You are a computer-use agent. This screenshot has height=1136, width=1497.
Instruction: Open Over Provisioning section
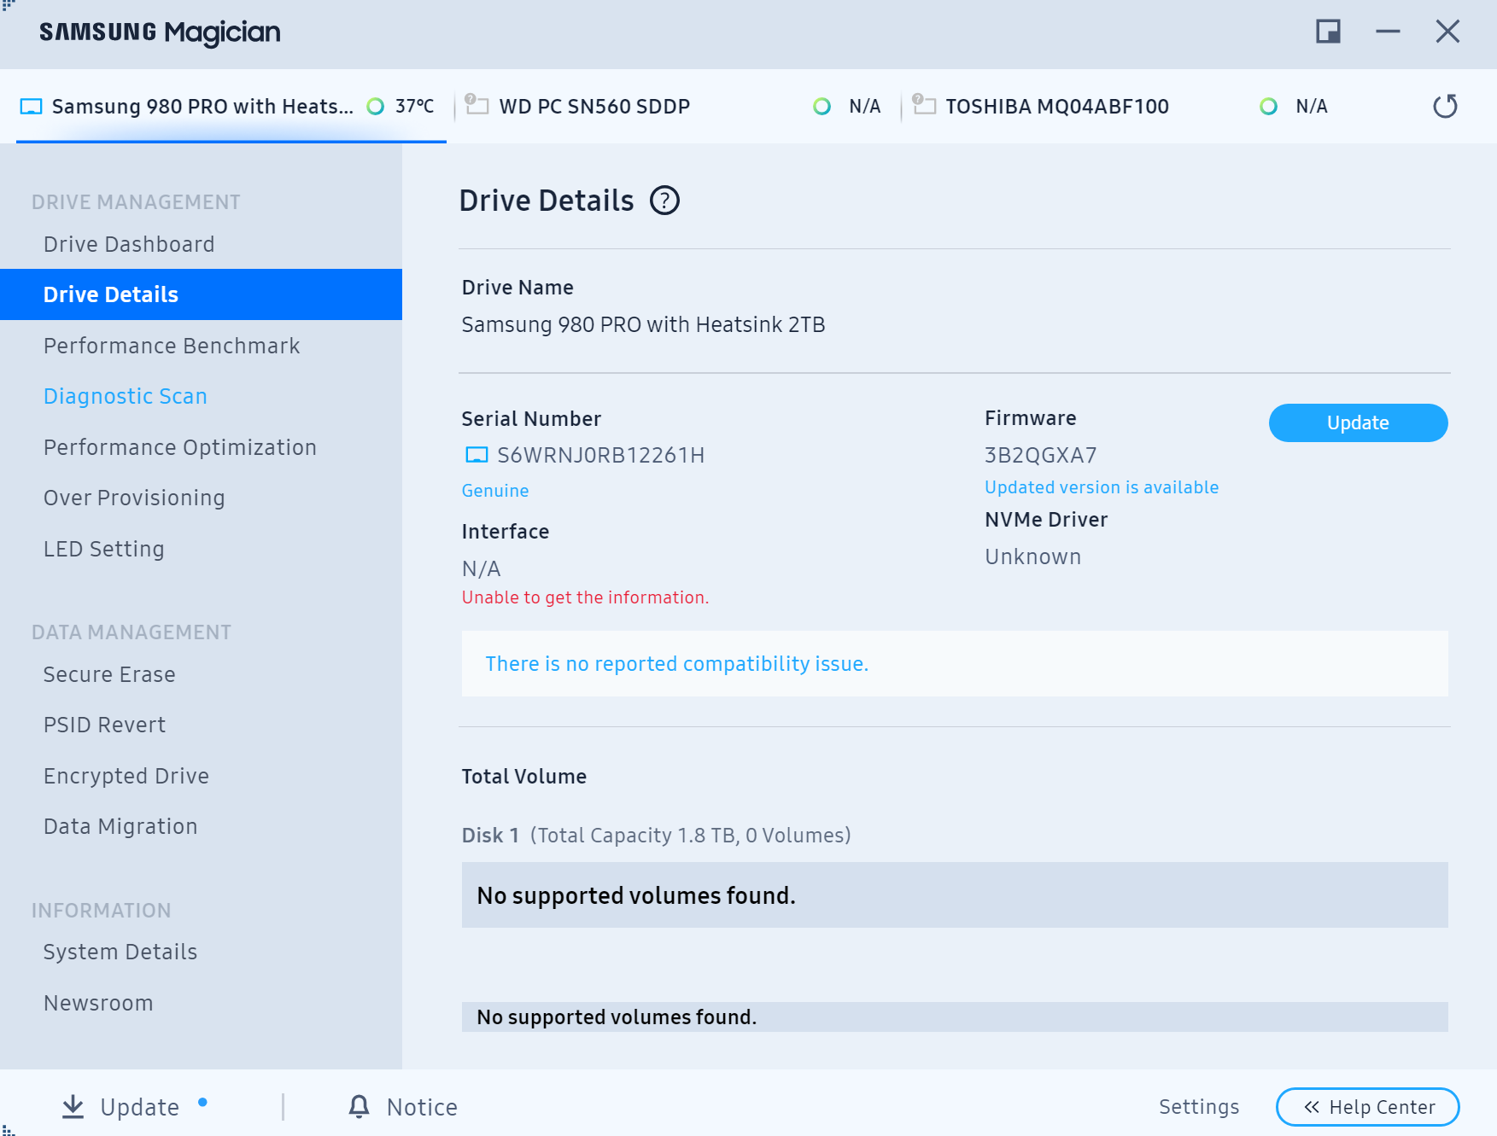pos(201,498)
